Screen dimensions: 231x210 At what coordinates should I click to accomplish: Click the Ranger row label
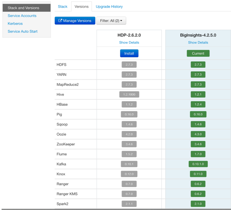(63, 184)
